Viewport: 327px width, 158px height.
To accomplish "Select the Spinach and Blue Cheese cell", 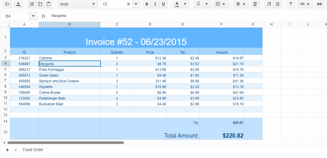I will coord(70,81).
